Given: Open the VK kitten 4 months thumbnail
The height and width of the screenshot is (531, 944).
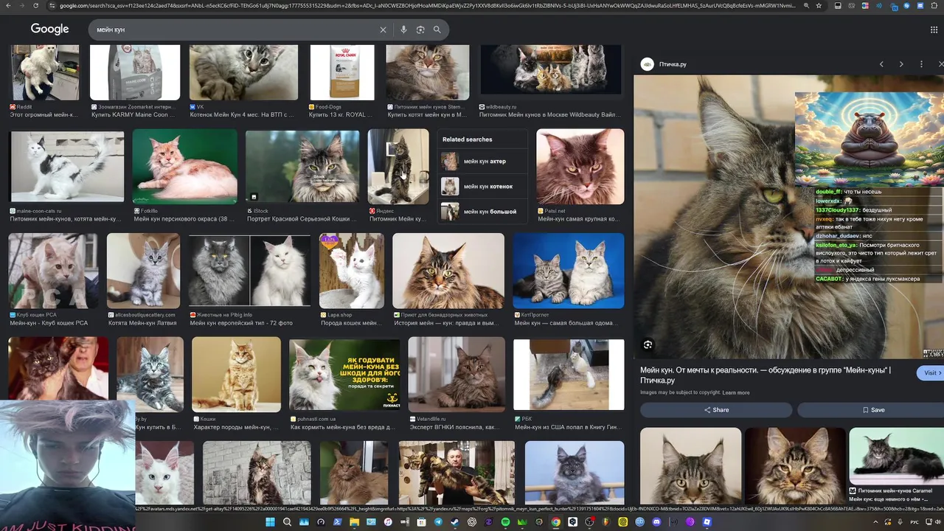Looking at the screenshot, I should (x=243, y=72).
